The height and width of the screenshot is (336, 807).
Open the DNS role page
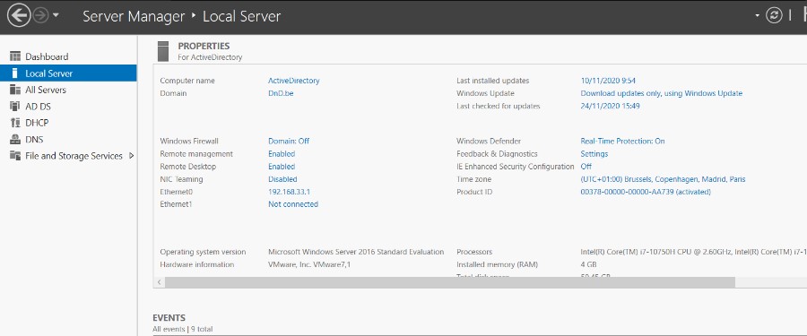(34, 140)
